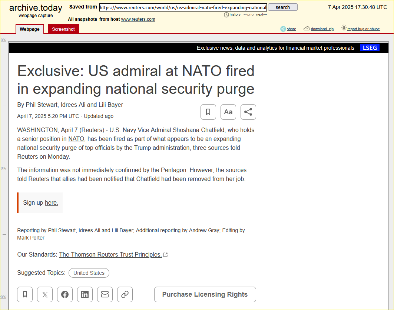Click the Exclusive news, data and analytics banner text
The width and height of the screenshot is (394, 310).
click(x=275, y=48)
